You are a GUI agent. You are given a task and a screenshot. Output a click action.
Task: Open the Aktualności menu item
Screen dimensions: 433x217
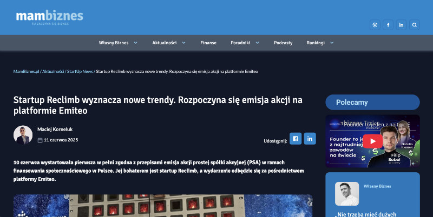pos(165,43)
